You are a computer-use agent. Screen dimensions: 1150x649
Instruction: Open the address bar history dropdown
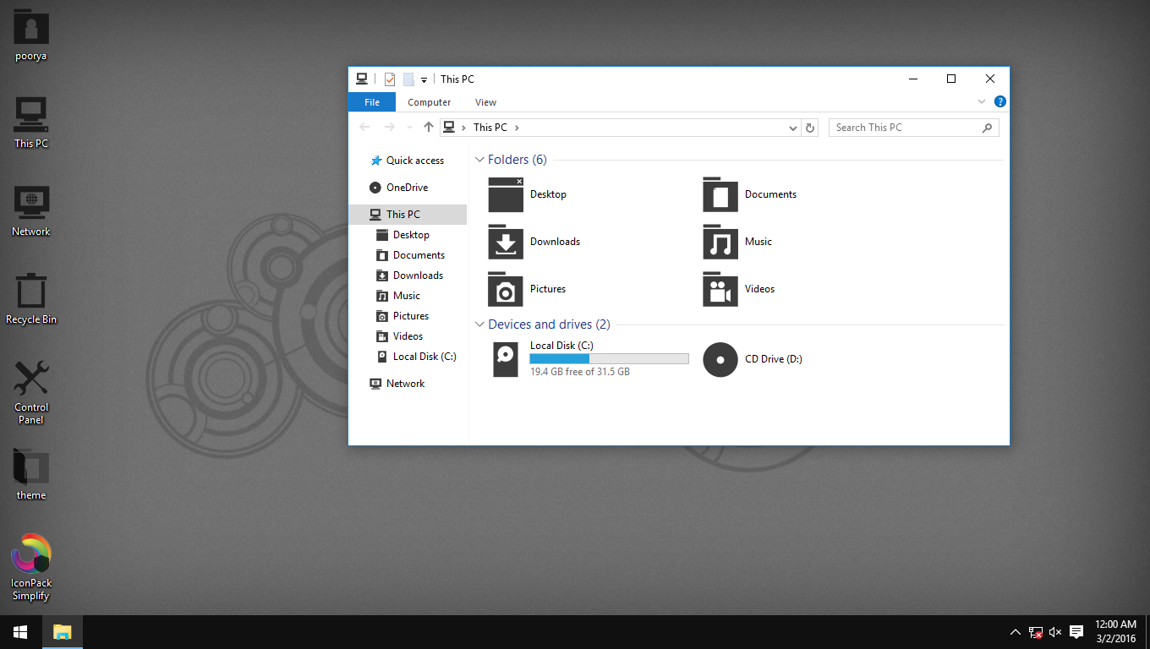pos(792,127)
